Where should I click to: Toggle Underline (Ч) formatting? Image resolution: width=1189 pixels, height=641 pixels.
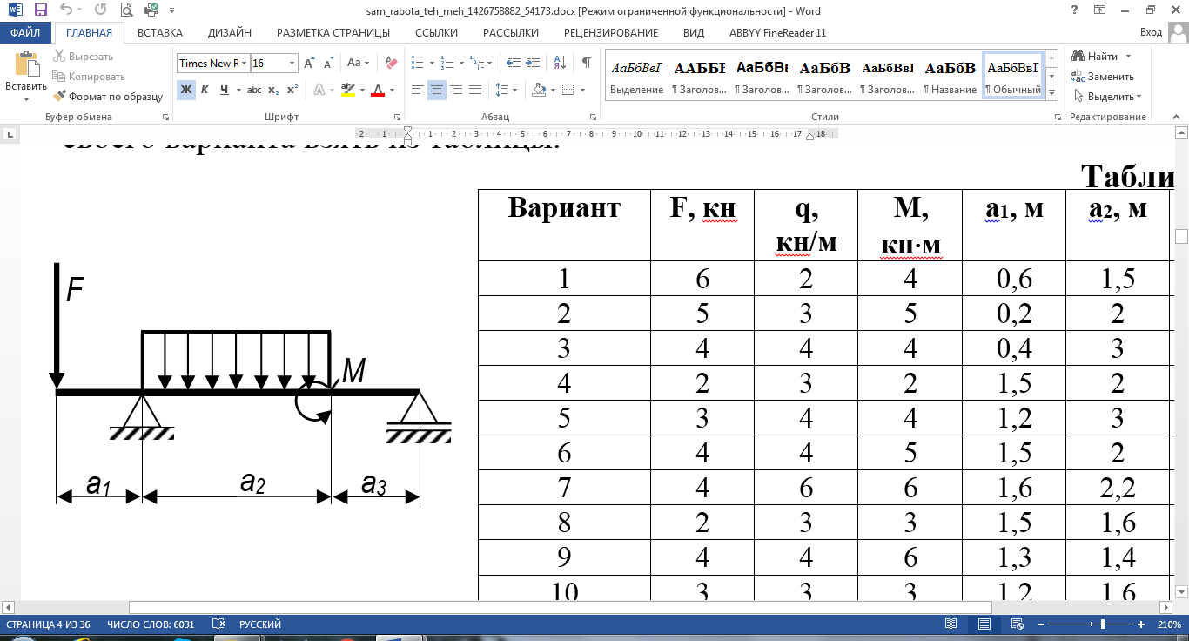pyautogui.click(x=225, y=90)
